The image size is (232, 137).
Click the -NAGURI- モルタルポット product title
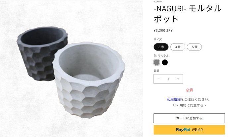pyautogui.click(x=187, y=13)
